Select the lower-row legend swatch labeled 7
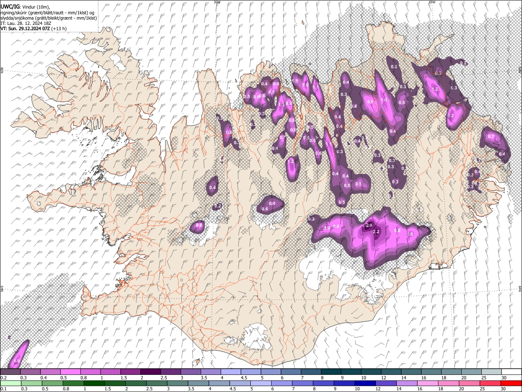Image resolution: width=522 pixels, height=392 pixels. [302, 383]
